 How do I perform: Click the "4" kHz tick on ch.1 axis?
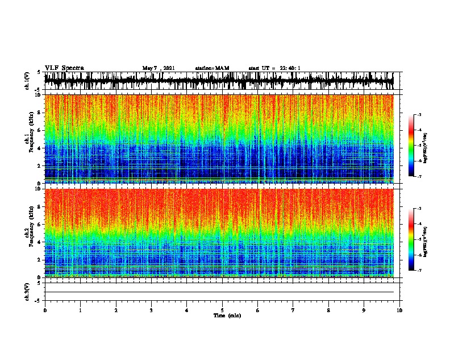click(40, 148)
